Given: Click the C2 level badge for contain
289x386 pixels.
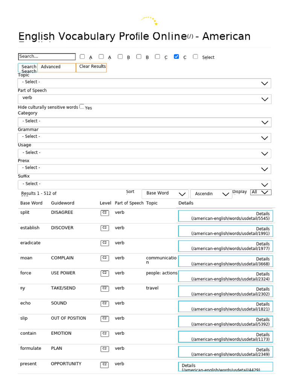Looking at the screenshot, I should (105, 334).
